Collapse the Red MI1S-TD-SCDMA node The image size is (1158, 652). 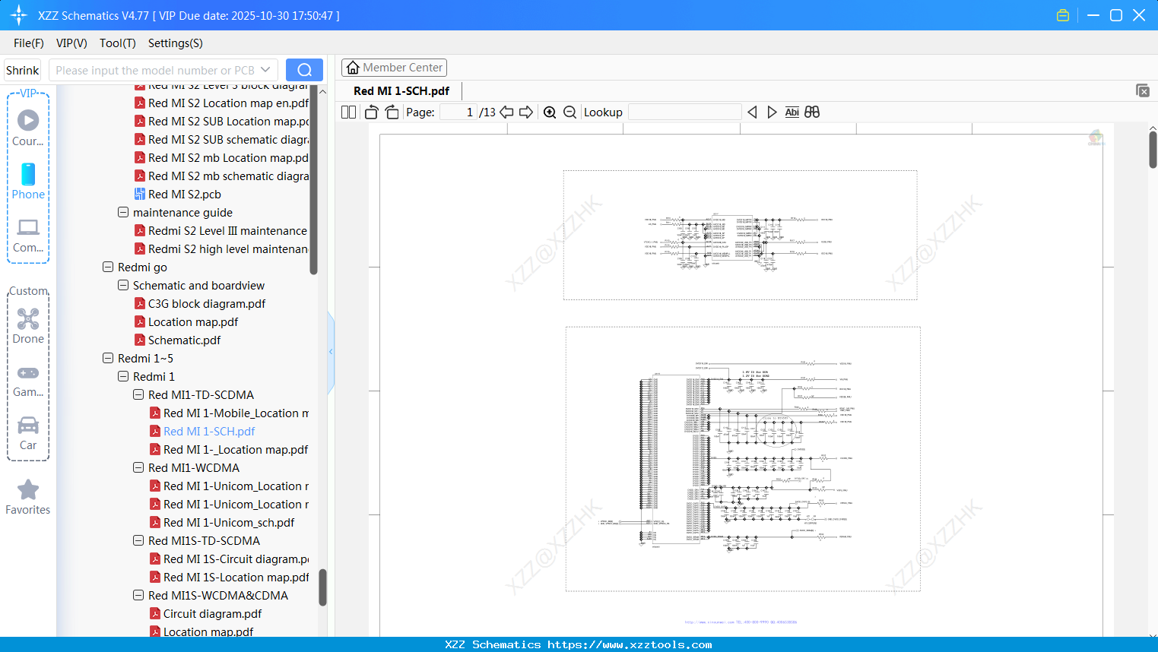tap(138, 541)
